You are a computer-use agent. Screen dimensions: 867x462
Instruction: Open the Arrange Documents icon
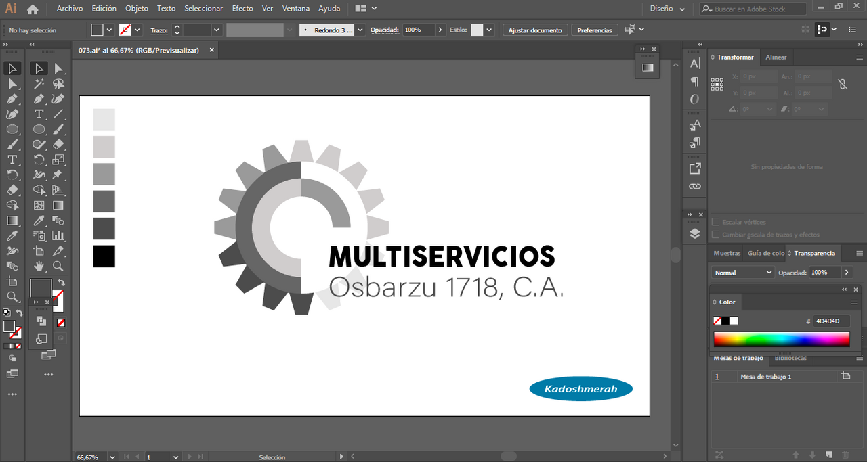pos(364,9)
